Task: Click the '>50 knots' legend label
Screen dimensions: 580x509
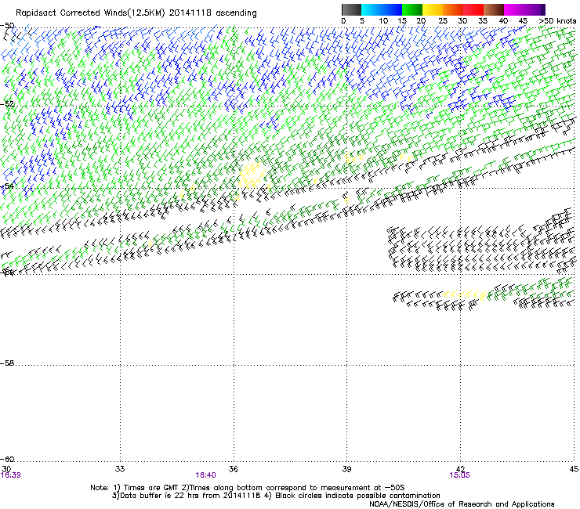Action: tap(557, 21)
